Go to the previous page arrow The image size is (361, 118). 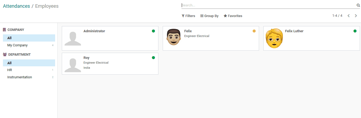pyautogui.click(x=349, y=16)
